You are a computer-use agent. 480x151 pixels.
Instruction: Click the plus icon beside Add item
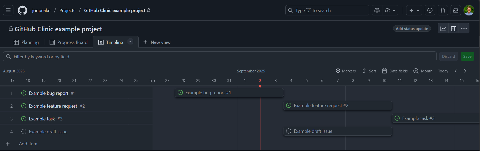coord(8,144)
